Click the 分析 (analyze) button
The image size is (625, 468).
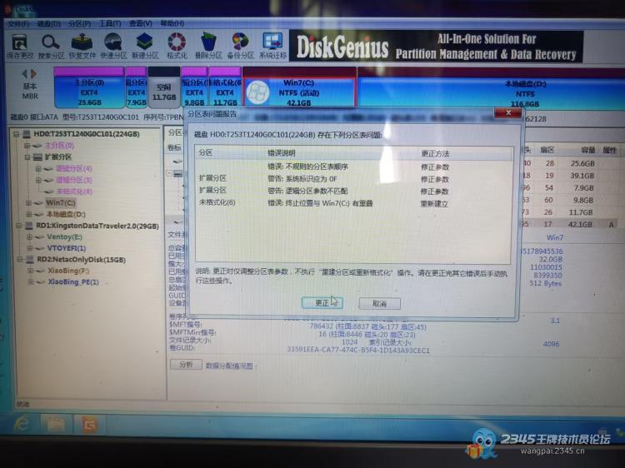186,365
